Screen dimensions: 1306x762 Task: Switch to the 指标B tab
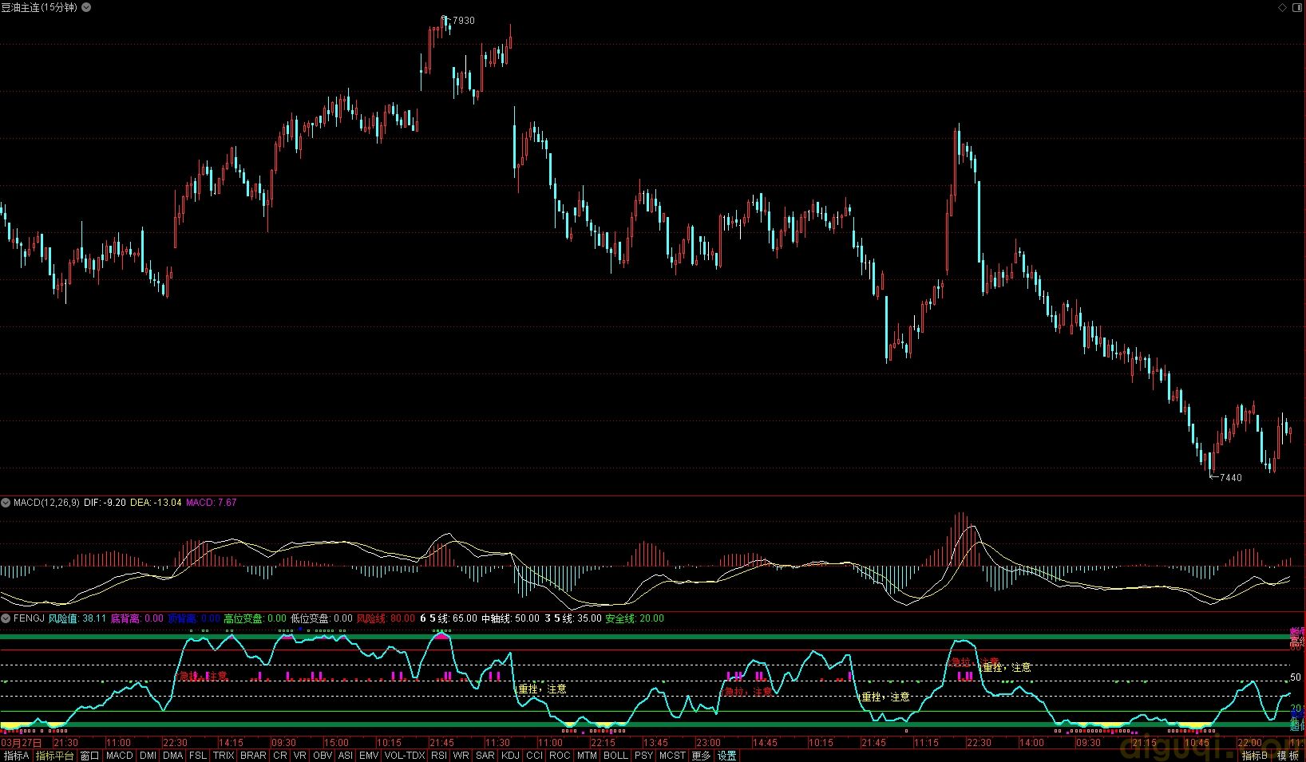(x=1254, y=756)
